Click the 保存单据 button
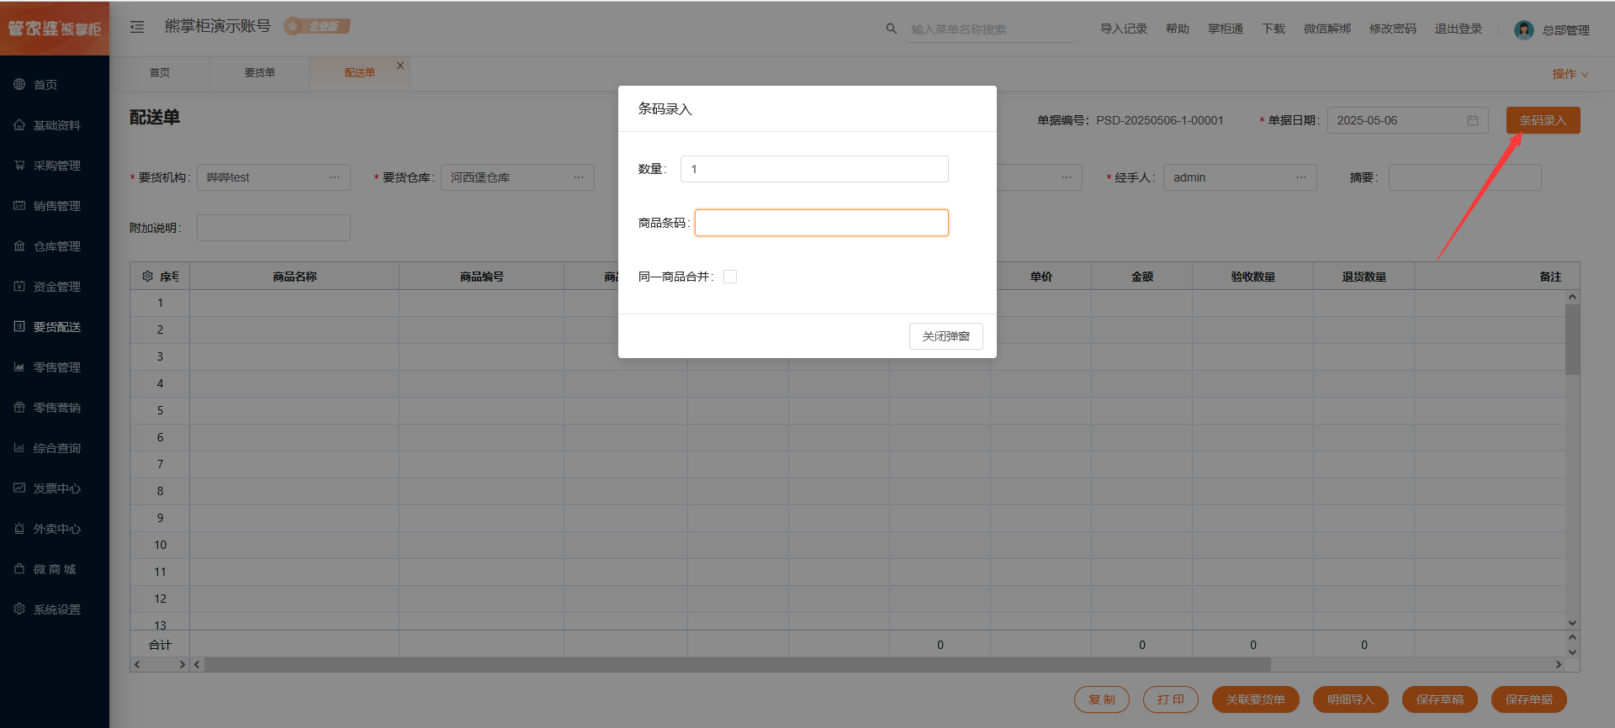The width and height of the screenshot is (1615, 728). (x=1528, y=699)
